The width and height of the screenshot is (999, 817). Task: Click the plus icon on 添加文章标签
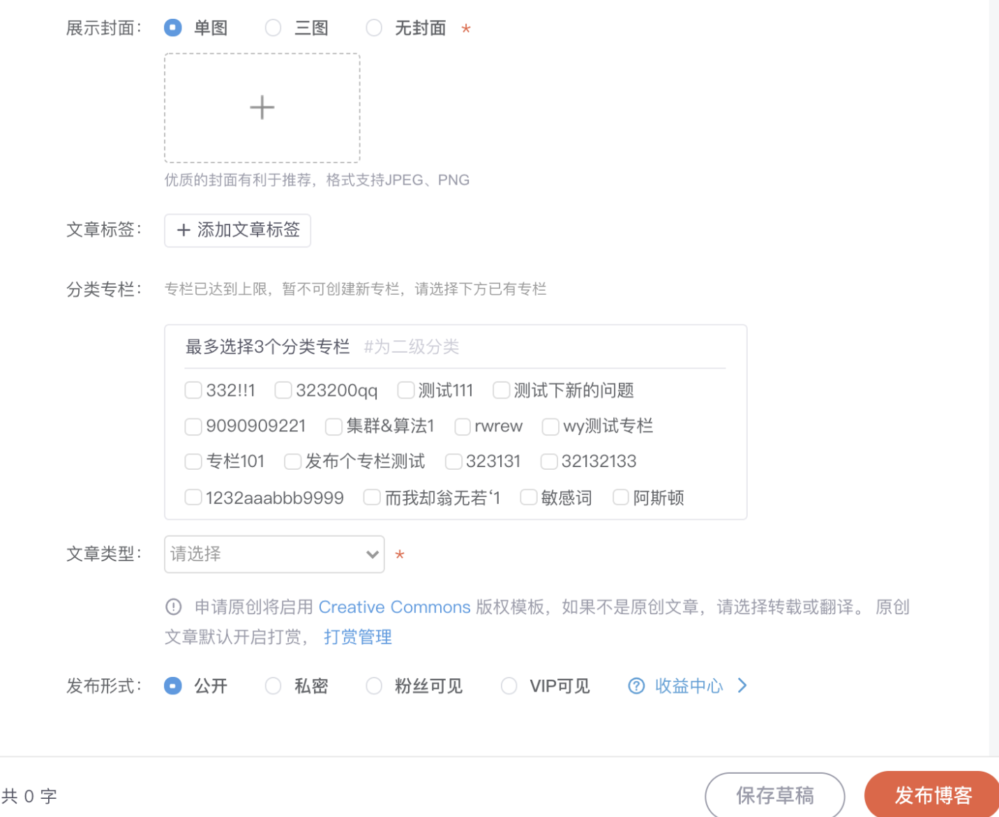point(183,230)
